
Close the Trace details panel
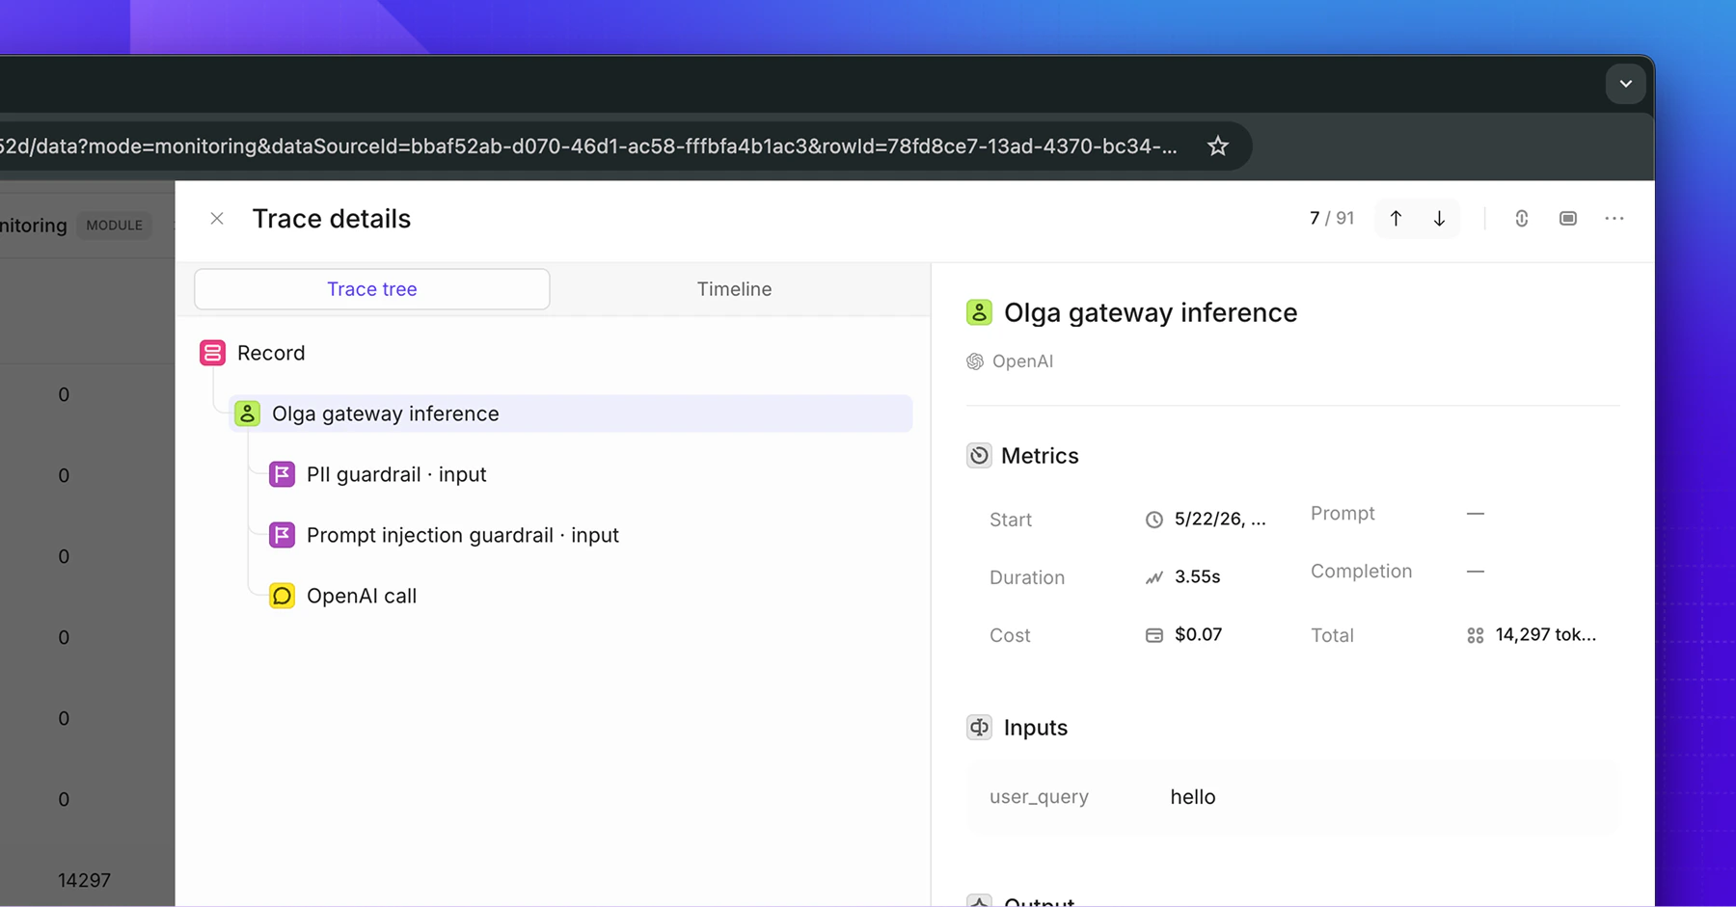(217, 219)
